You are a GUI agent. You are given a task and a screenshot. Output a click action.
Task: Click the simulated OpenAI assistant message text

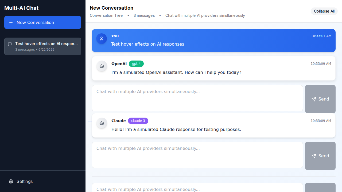pyautogui.click(x=176, y=72)
